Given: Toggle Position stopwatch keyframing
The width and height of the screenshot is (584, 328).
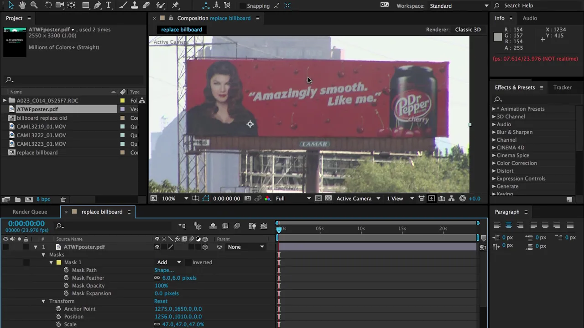Looking at the screenshot, I should [58, 317].
